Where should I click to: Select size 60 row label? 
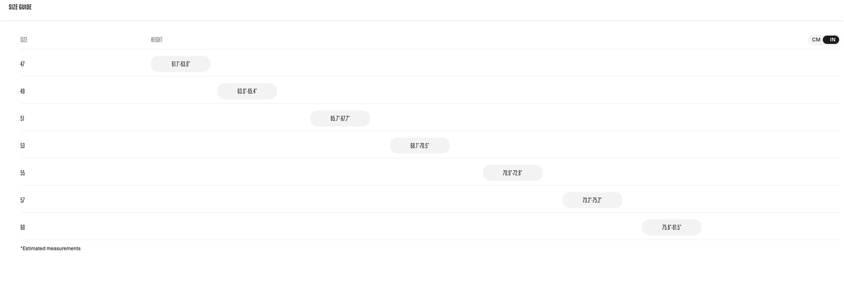(x=22, y=228)
